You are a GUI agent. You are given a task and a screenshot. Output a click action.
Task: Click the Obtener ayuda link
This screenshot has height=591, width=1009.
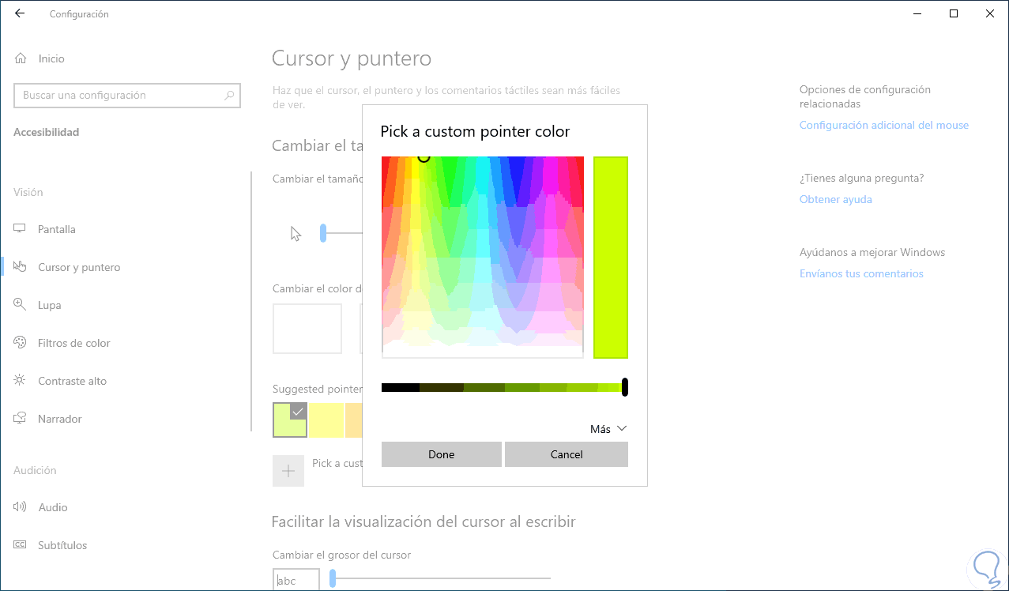(x=835, y=199)
